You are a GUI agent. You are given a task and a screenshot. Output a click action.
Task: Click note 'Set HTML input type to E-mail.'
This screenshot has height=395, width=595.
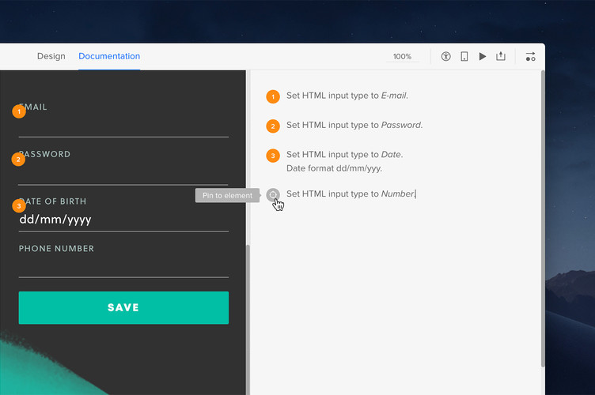click(347, 96)
